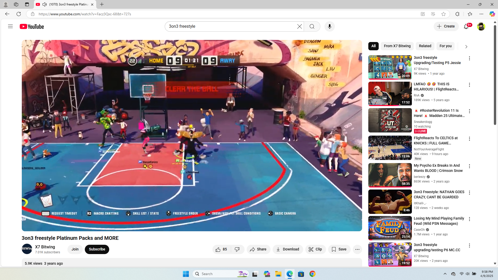Click the page scrollbar down arrow

point(495,263)
